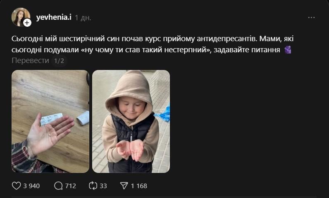Share post with paper plane icon
329x198 pixels.
(x=124, y=186)
